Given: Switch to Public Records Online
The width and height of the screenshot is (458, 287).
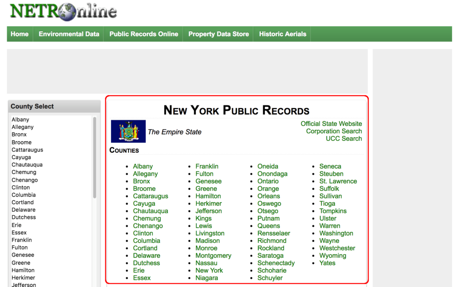Looking at the screenshot, I should 143,34.
